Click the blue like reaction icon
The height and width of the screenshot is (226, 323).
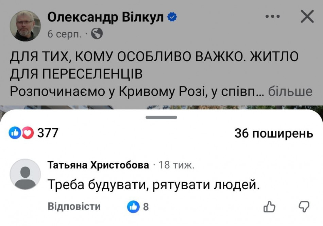(x=15, y=133)
